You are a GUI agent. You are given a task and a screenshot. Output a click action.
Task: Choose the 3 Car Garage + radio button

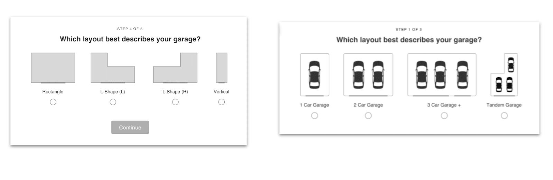click(x=444, y=116)
